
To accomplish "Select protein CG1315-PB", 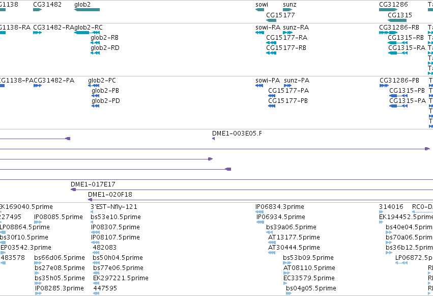I will pos(398,96).
